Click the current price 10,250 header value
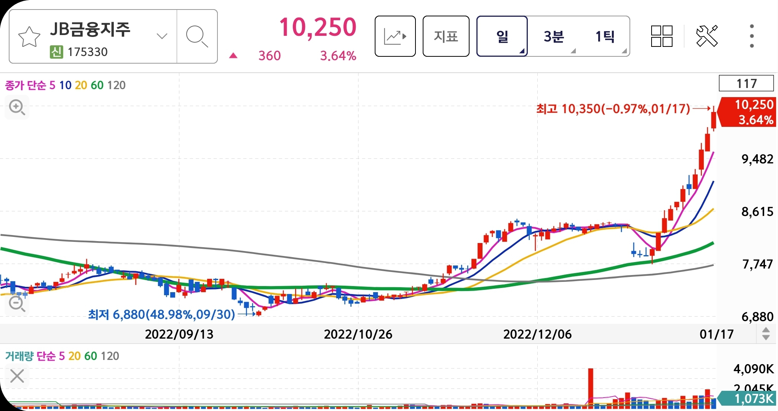 pos(318,27)
